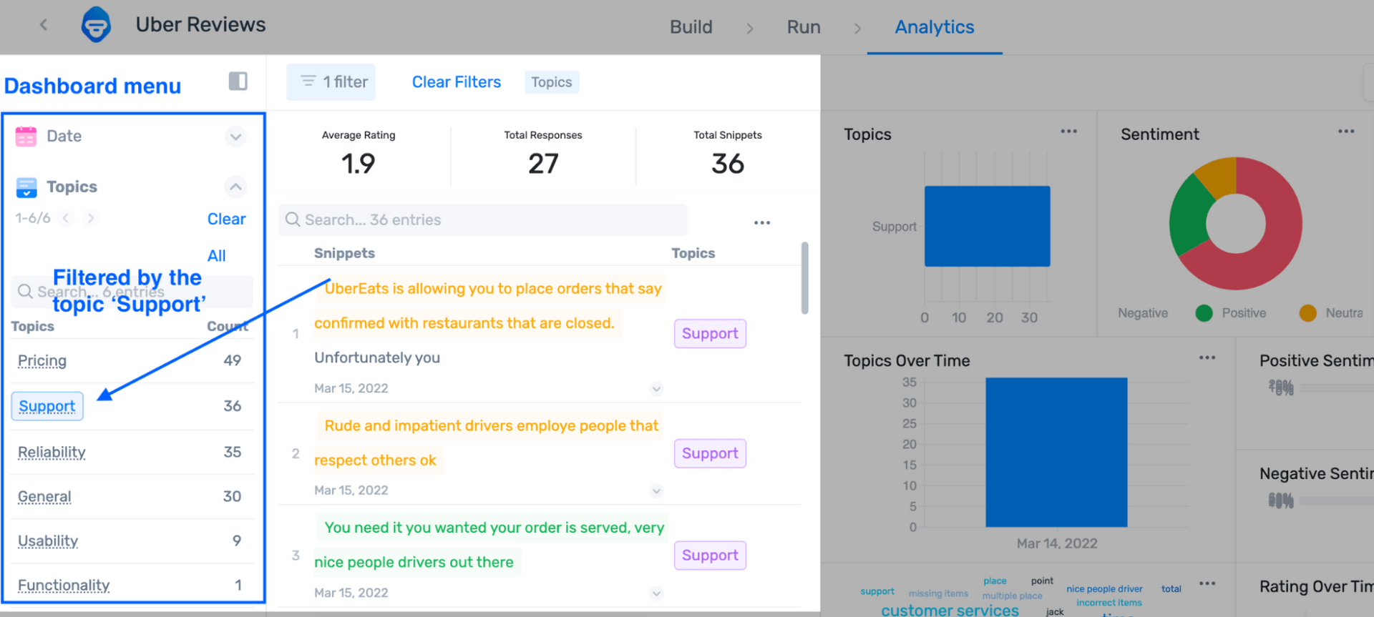This screenshot has height=617, width=1374.
Task: Open snippets table three-dot menu
Action: tap(761, 223)
